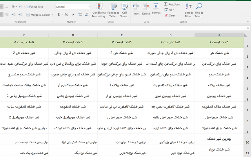Open Conditional Formatting menu
The width and height of the screenshot is (251, 157).
99,11
